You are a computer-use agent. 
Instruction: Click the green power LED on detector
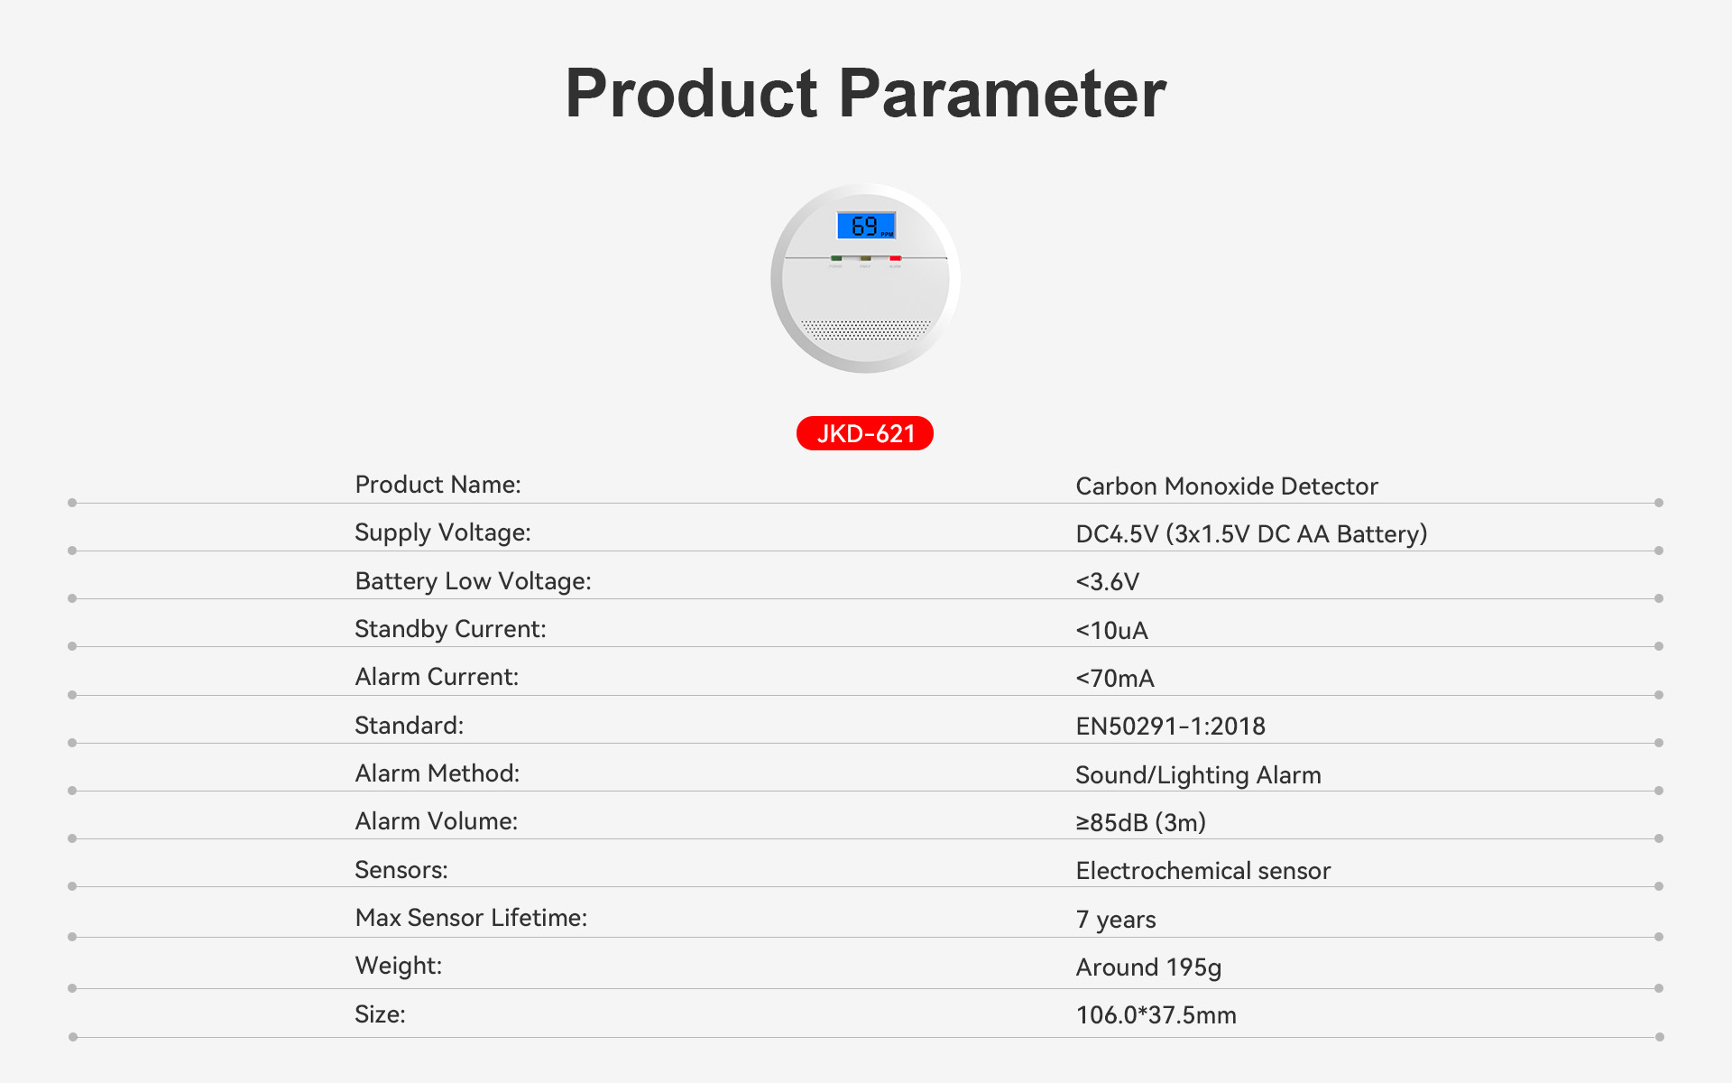point(836,258)
